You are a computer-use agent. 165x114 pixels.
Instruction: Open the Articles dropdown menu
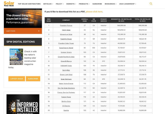pos(48,4)
